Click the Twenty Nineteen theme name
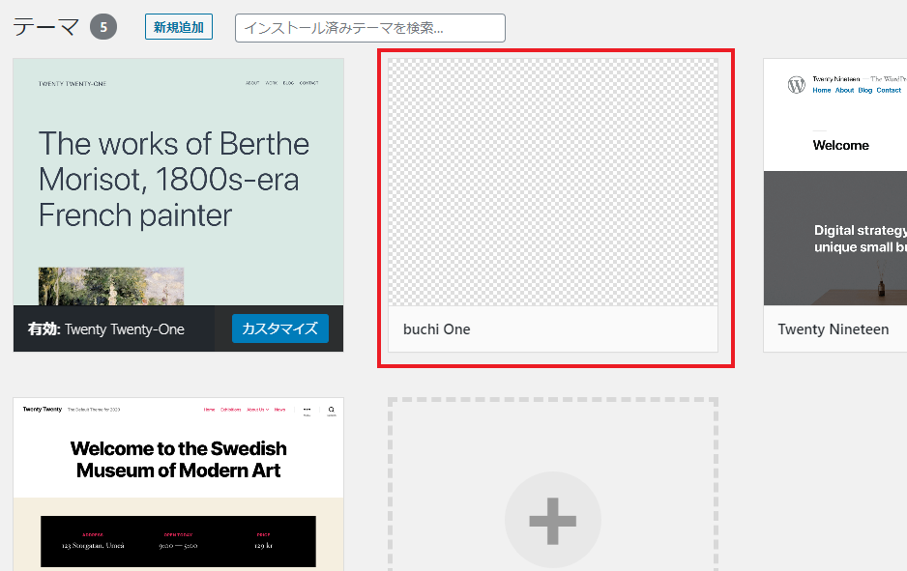 833,329
